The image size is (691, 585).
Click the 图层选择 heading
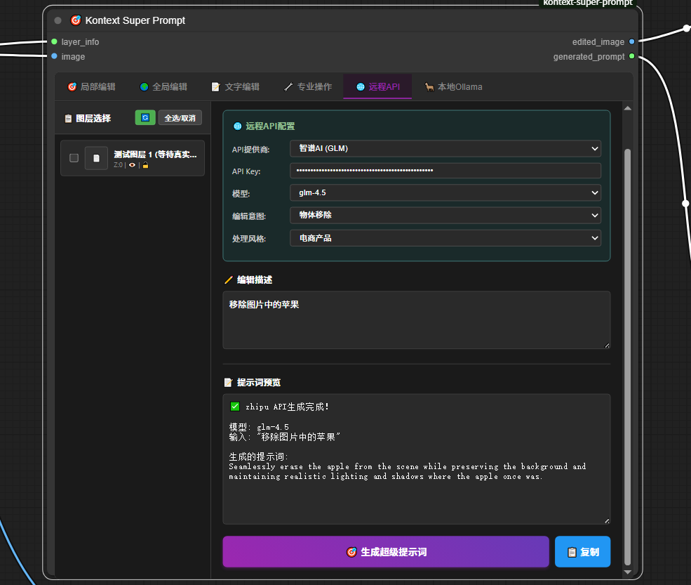[93, 118]
